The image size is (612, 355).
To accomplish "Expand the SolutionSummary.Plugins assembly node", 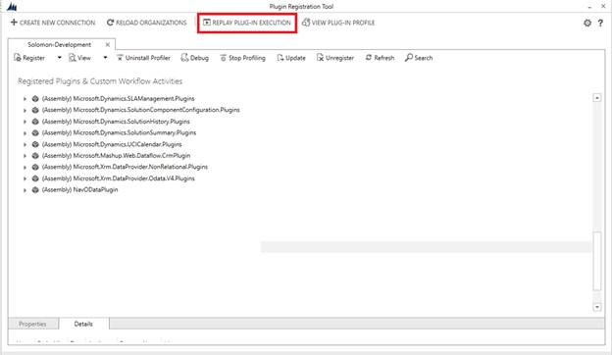I will 25,133.
